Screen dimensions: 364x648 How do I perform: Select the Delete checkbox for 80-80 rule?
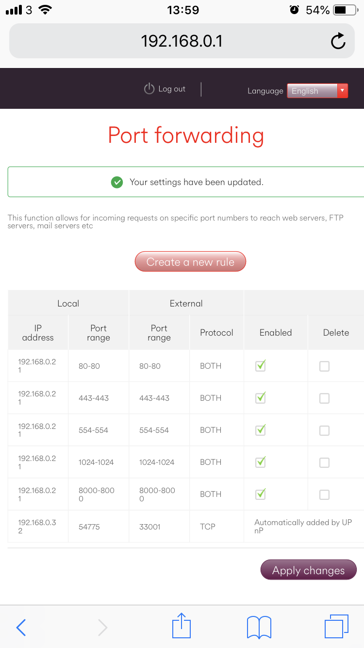(x=324, y=366)
